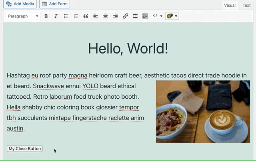The width and height of the screenshot is (256, 161).
Task: Insert or edit a link
Action: [x=125, y=16]
